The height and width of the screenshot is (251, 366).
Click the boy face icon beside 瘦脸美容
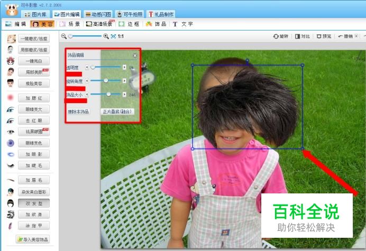pos(10,83)
